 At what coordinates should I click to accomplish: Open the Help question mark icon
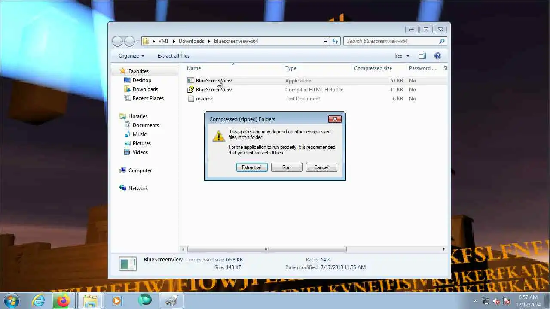tap(438, 56)
